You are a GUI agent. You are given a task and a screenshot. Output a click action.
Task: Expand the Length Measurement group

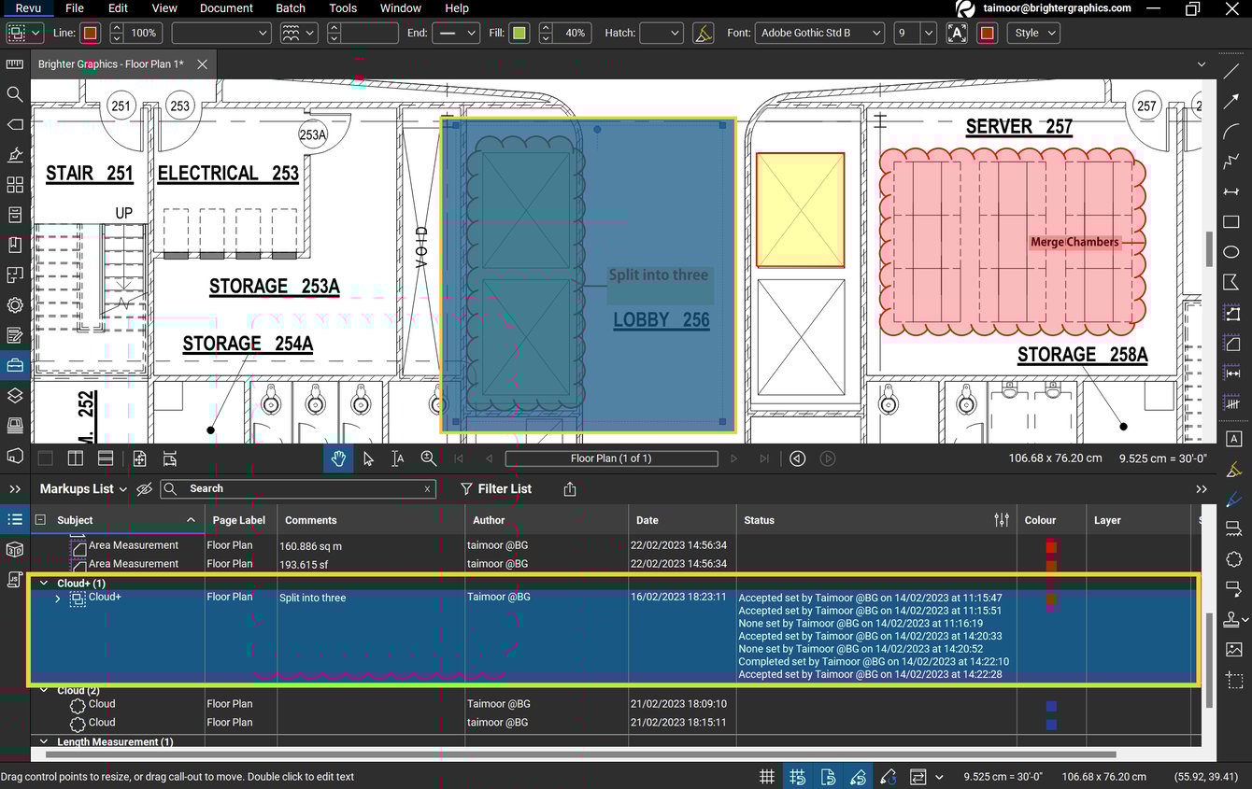click(43, 740)
